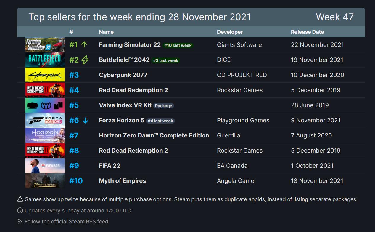Click the RSS feed icon

coord(20,222)
